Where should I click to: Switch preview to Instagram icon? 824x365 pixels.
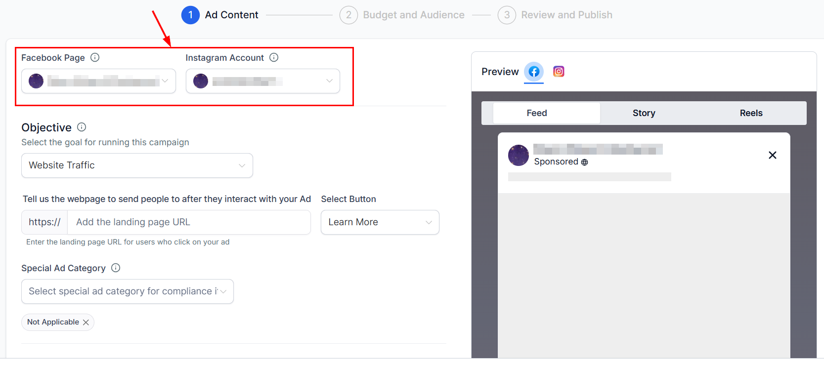click(x=559, y=72)
